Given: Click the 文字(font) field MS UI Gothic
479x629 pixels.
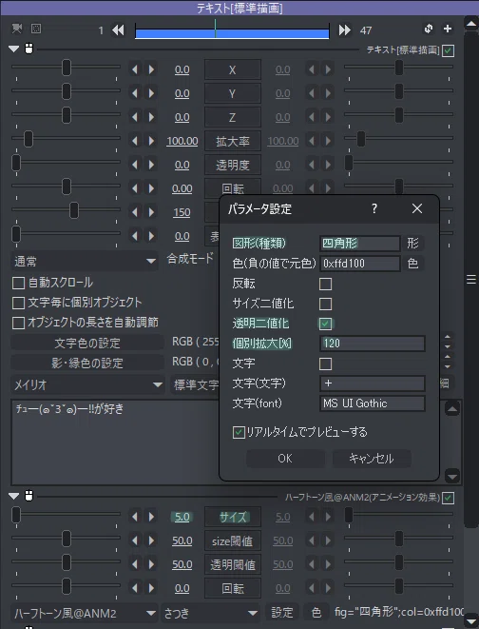Looking at the screenshot, I should (x=373, y=403).
